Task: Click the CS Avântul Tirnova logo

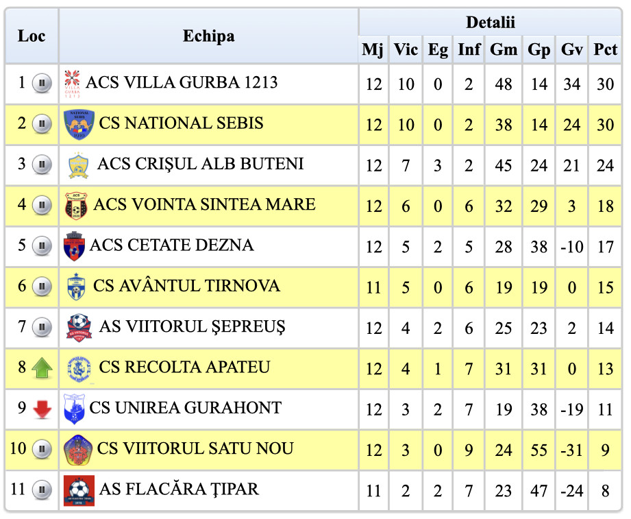Action: point(76,287)
